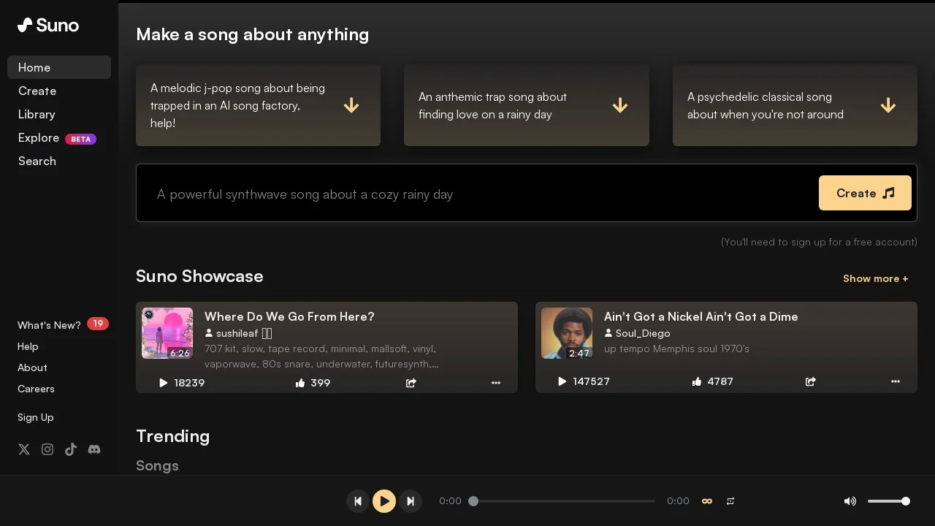
Task: Open artist profile Soul_Diego
Action: (x=637, y=333)
